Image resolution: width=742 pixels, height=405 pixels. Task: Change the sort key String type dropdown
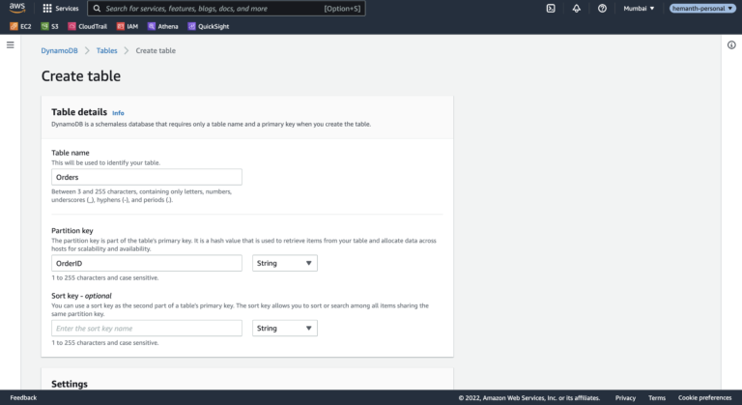click(284, 328)
